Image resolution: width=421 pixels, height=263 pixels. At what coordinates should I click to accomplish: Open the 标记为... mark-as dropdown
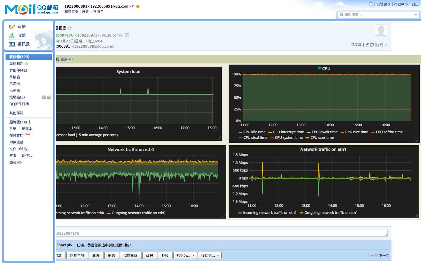coord(185,255)
